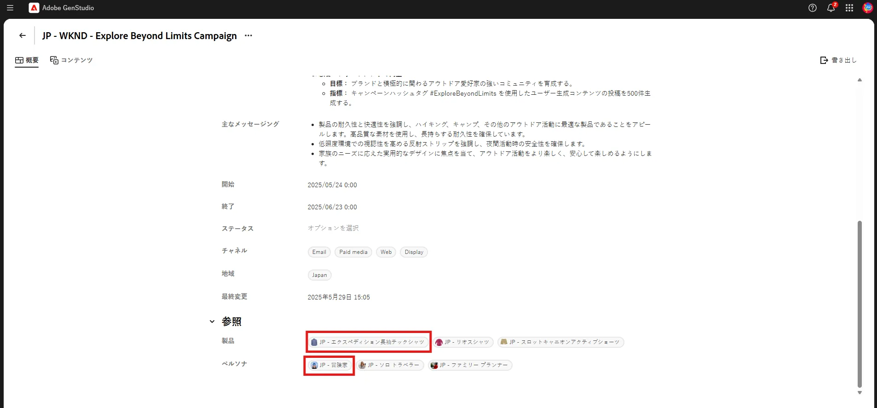The height and width of the screenshot is (408, 877).
Task: Switch to the コンテンツ tab
Action: pos(71,60)
